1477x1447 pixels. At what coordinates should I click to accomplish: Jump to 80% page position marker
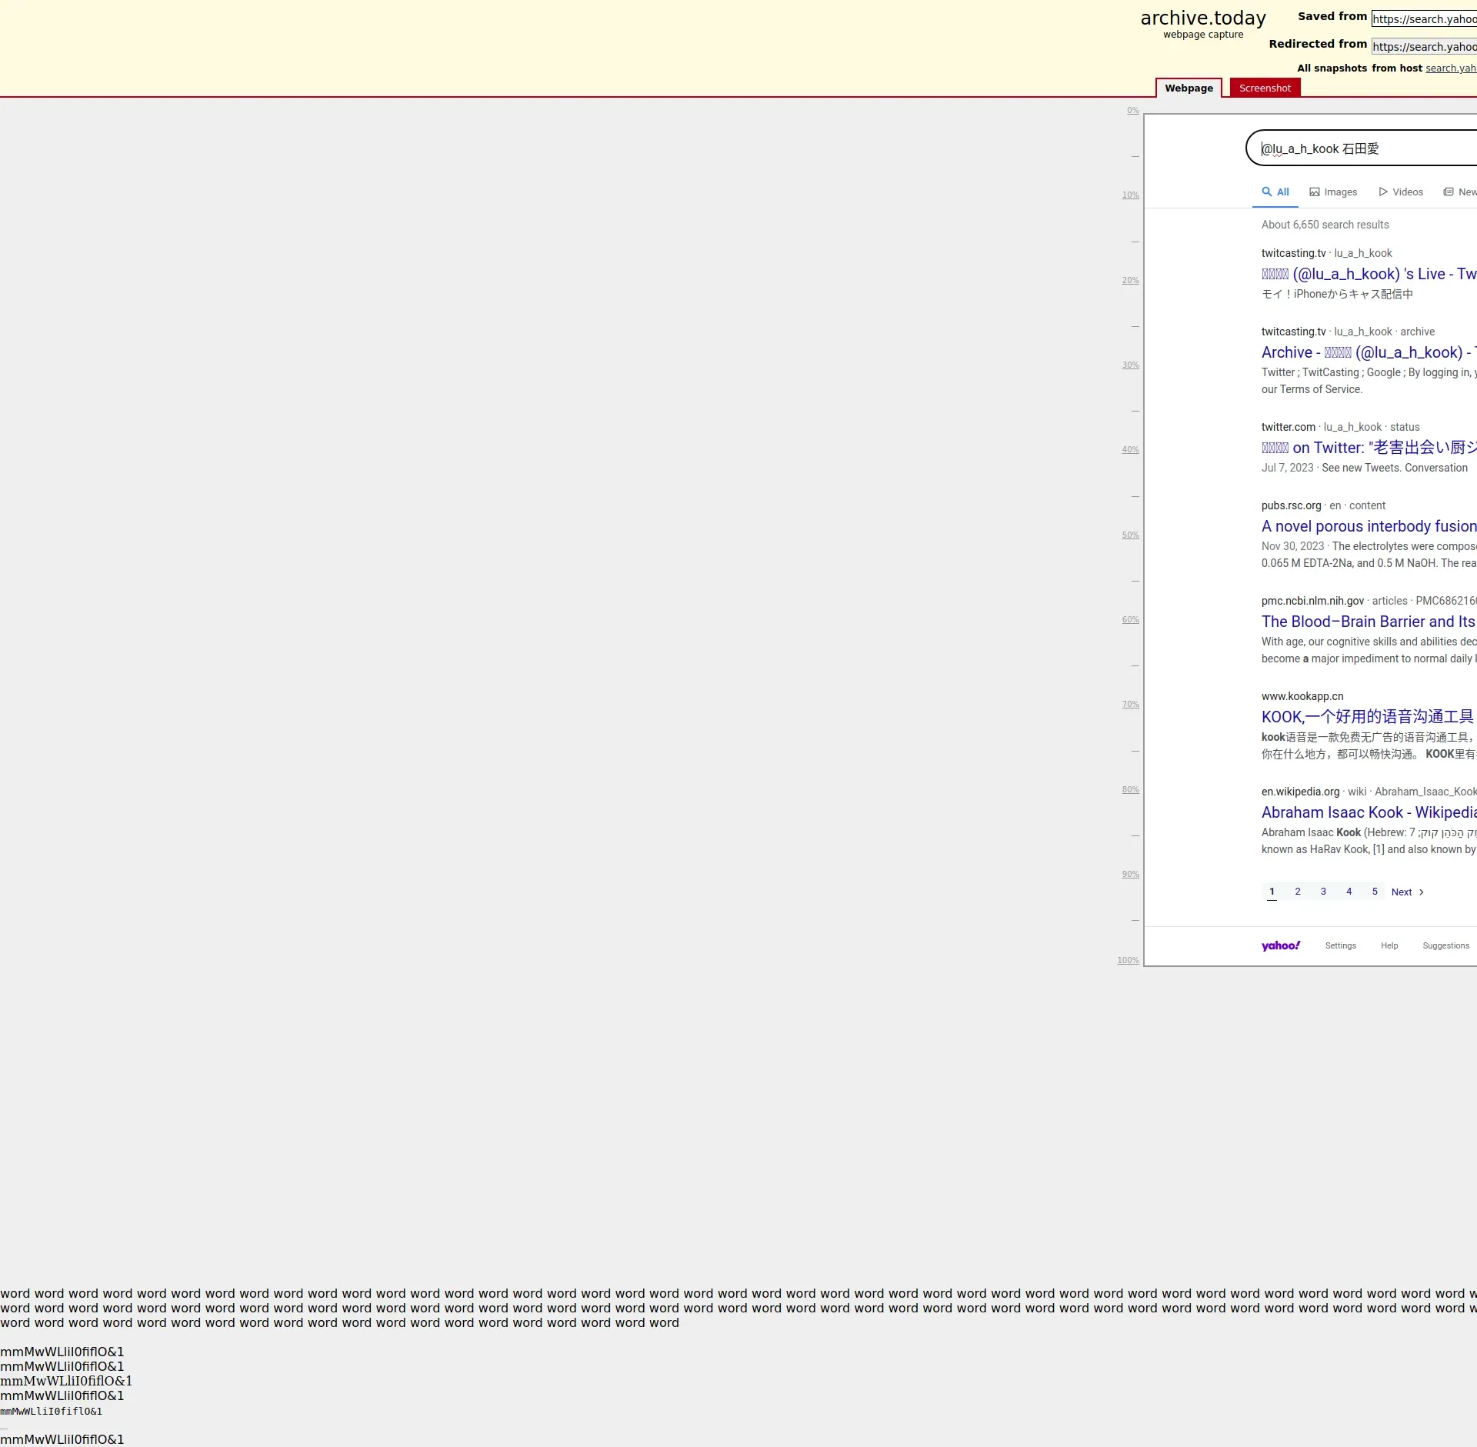click(1130, 789)
